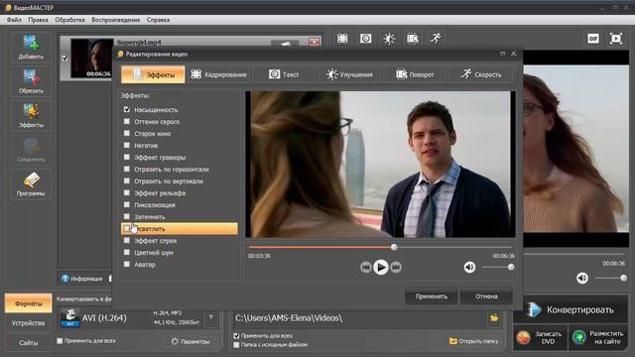
Task: Enable the Эффект гравюры checkbox
Action: (127, 157)
